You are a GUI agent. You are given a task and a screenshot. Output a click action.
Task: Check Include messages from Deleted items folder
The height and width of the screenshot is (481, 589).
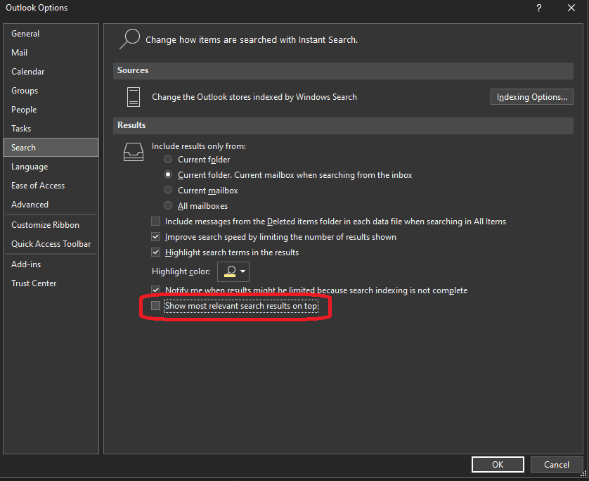coord(155,222)
